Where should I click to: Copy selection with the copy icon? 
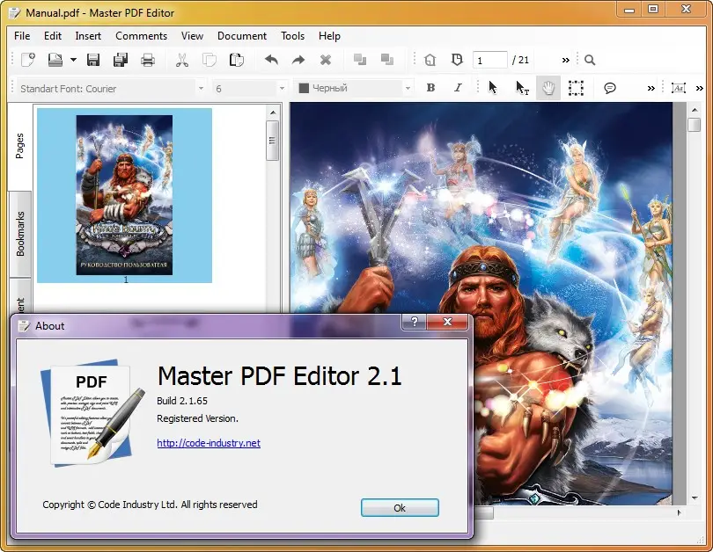click(209, 60)
